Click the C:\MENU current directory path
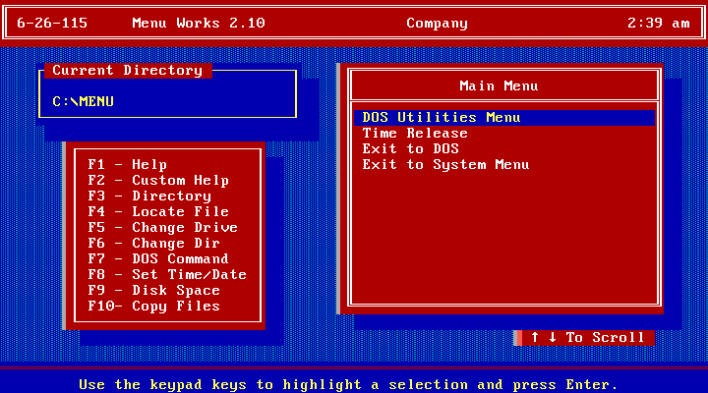This screenshot has width=708, height=393. (x=84, y=101)
